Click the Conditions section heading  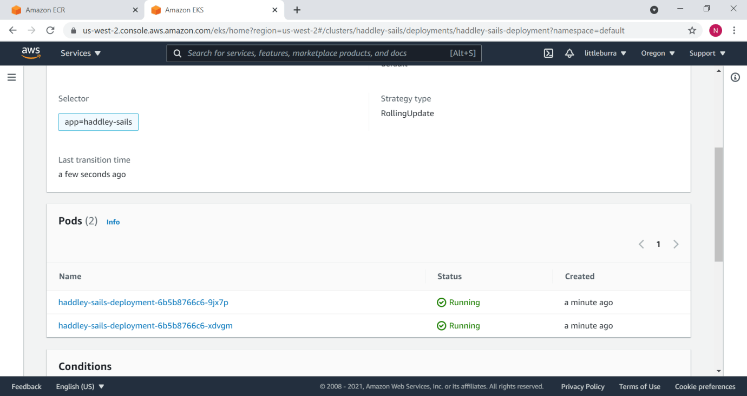tap(85, 366)
